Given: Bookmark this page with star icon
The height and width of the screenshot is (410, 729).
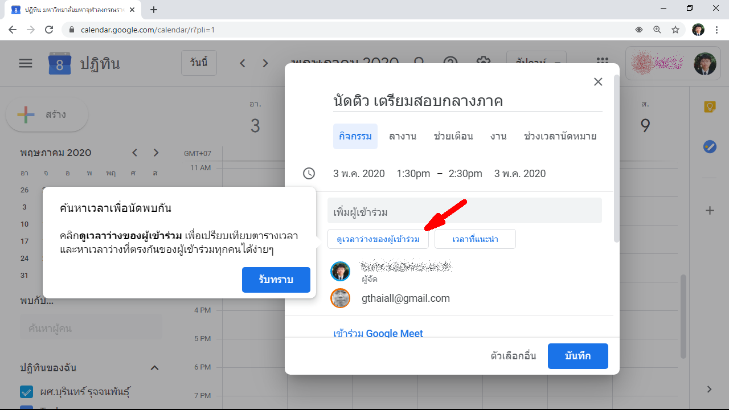Looking at the screenshot, I should 675,30.
